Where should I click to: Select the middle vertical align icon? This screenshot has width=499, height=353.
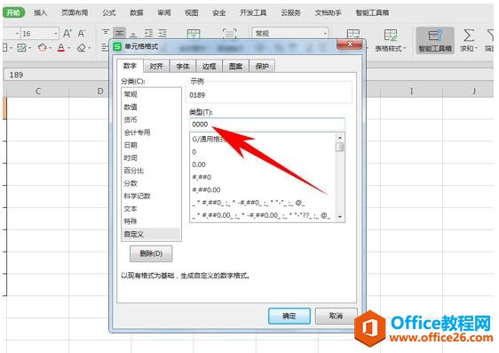coord(120,33)
